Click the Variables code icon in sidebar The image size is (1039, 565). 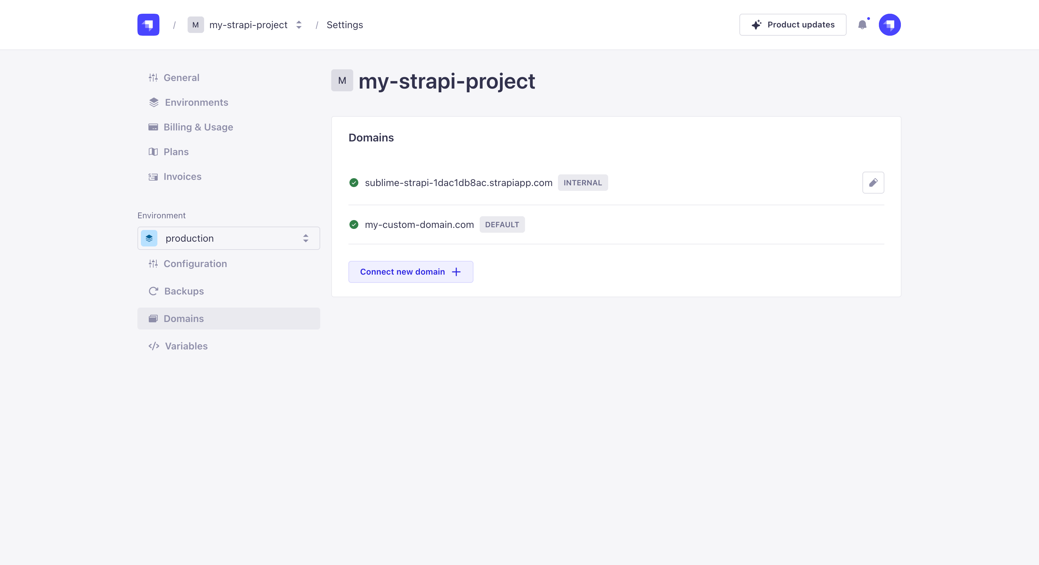154,346
